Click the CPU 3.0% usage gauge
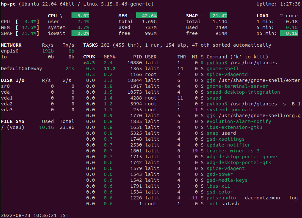Viewport: 302px width, 218px height. coord(80,15)
